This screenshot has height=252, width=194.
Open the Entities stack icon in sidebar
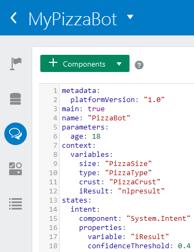pyautogui.click(x=16, y=99)
